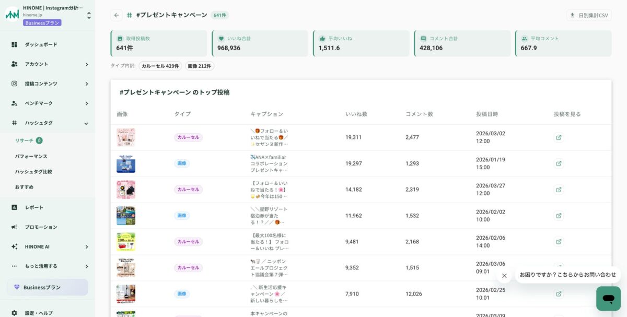Expand the もっと活用する section
The width and height of the screenshot is (627, 317).
click(16, 266)
